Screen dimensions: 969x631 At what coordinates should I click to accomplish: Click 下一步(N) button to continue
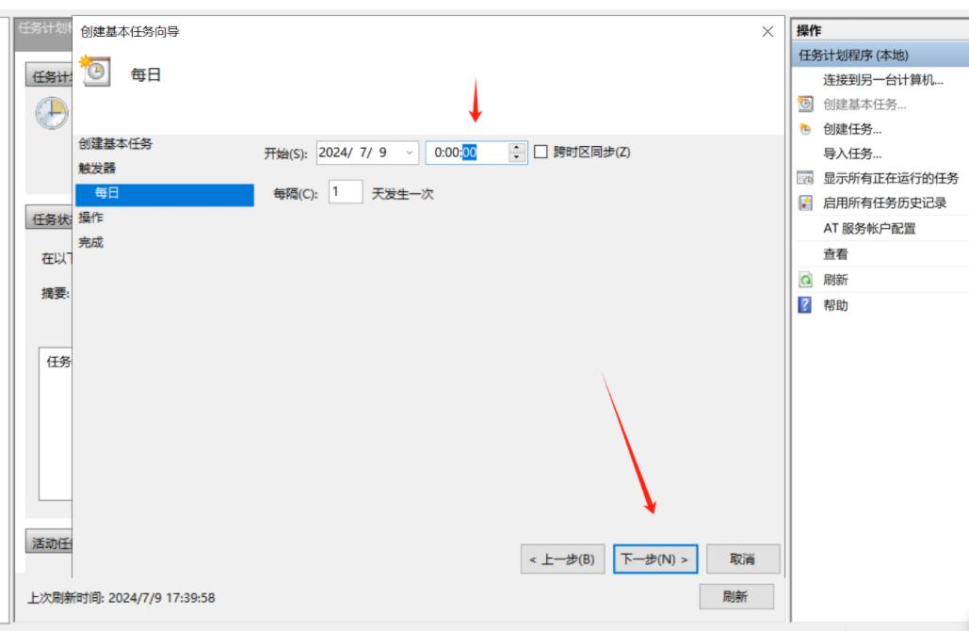(655, 558)
